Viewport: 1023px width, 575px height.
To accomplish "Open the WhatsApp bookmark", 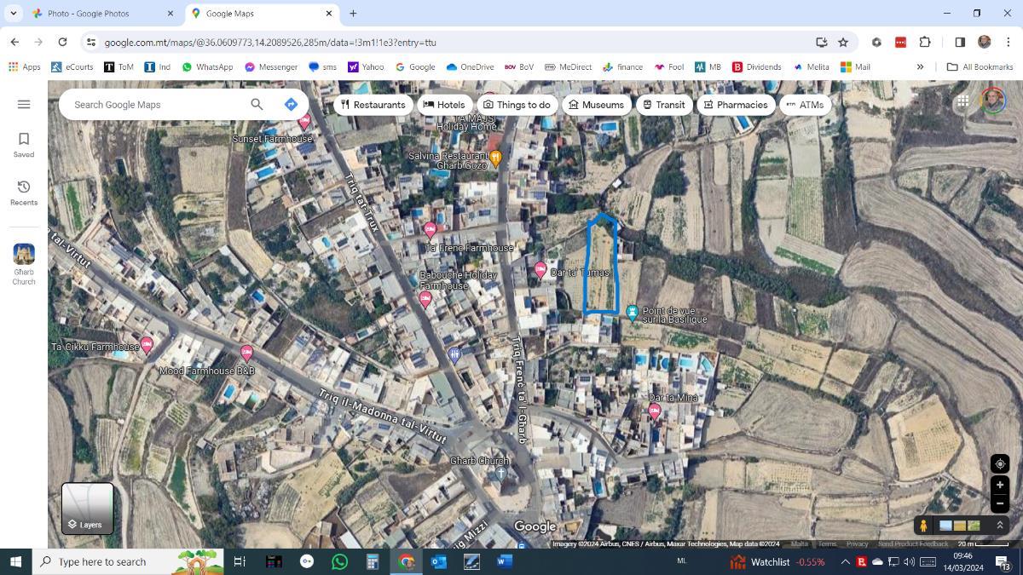I will pos(207,66).
